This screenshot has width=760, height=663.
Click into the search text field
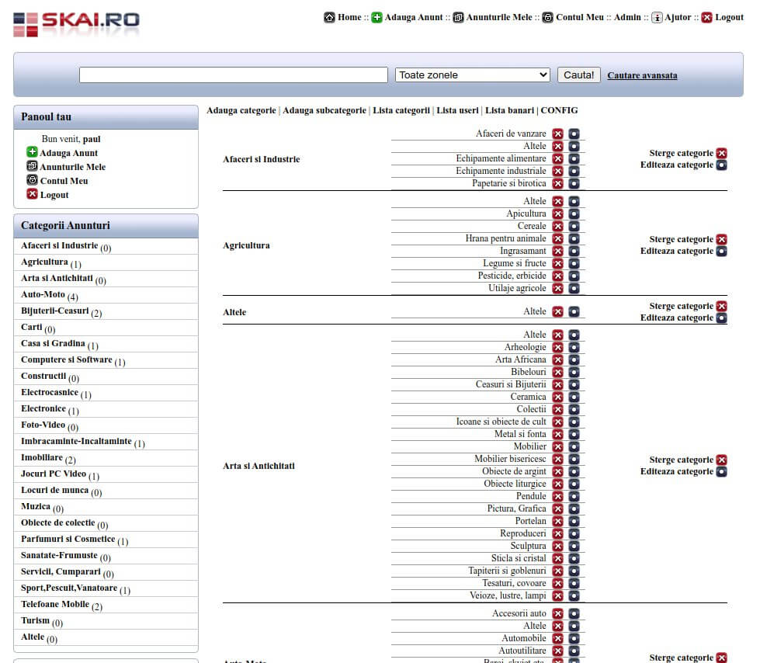pyautogui.click(x=234, y=75)
